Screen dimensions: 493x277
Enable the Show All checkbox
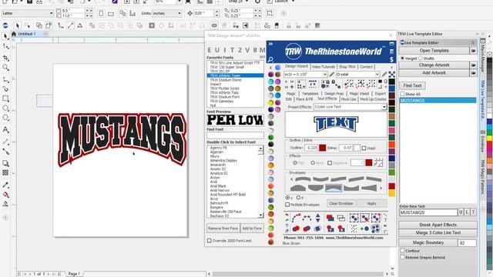coord(402,94)
